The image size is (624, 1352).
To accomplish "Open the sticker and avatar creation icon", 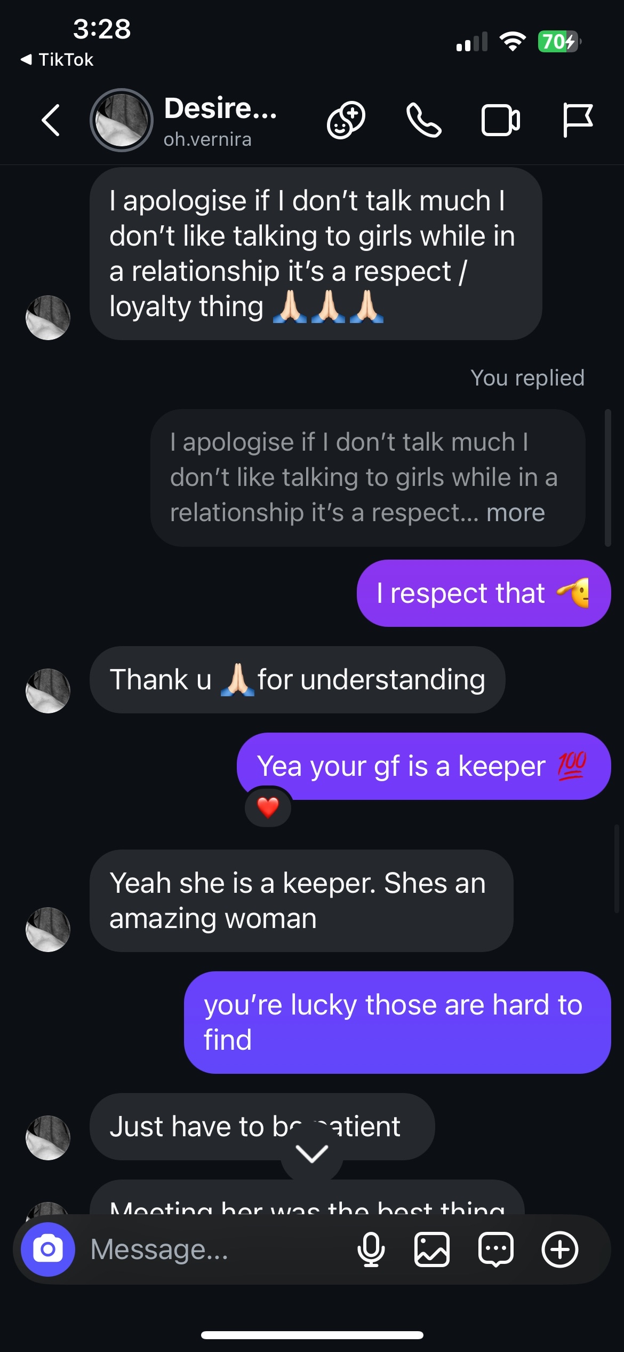I will (346, 120).
